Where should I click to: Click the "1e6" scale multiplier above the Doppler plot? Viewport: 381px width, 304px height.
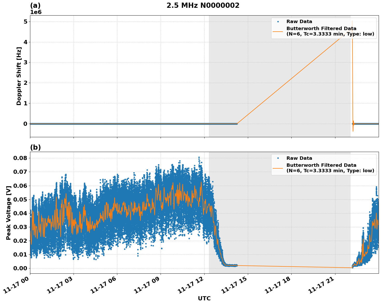tap(36, 12)
